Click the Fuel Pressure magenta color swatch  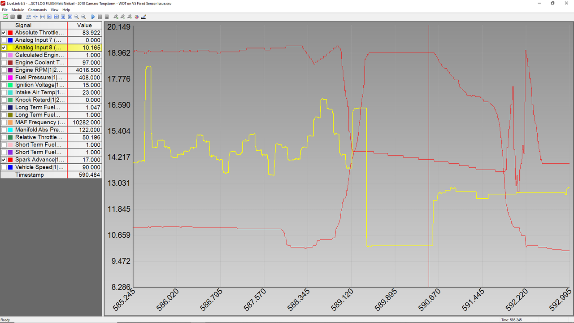(10, 77)
